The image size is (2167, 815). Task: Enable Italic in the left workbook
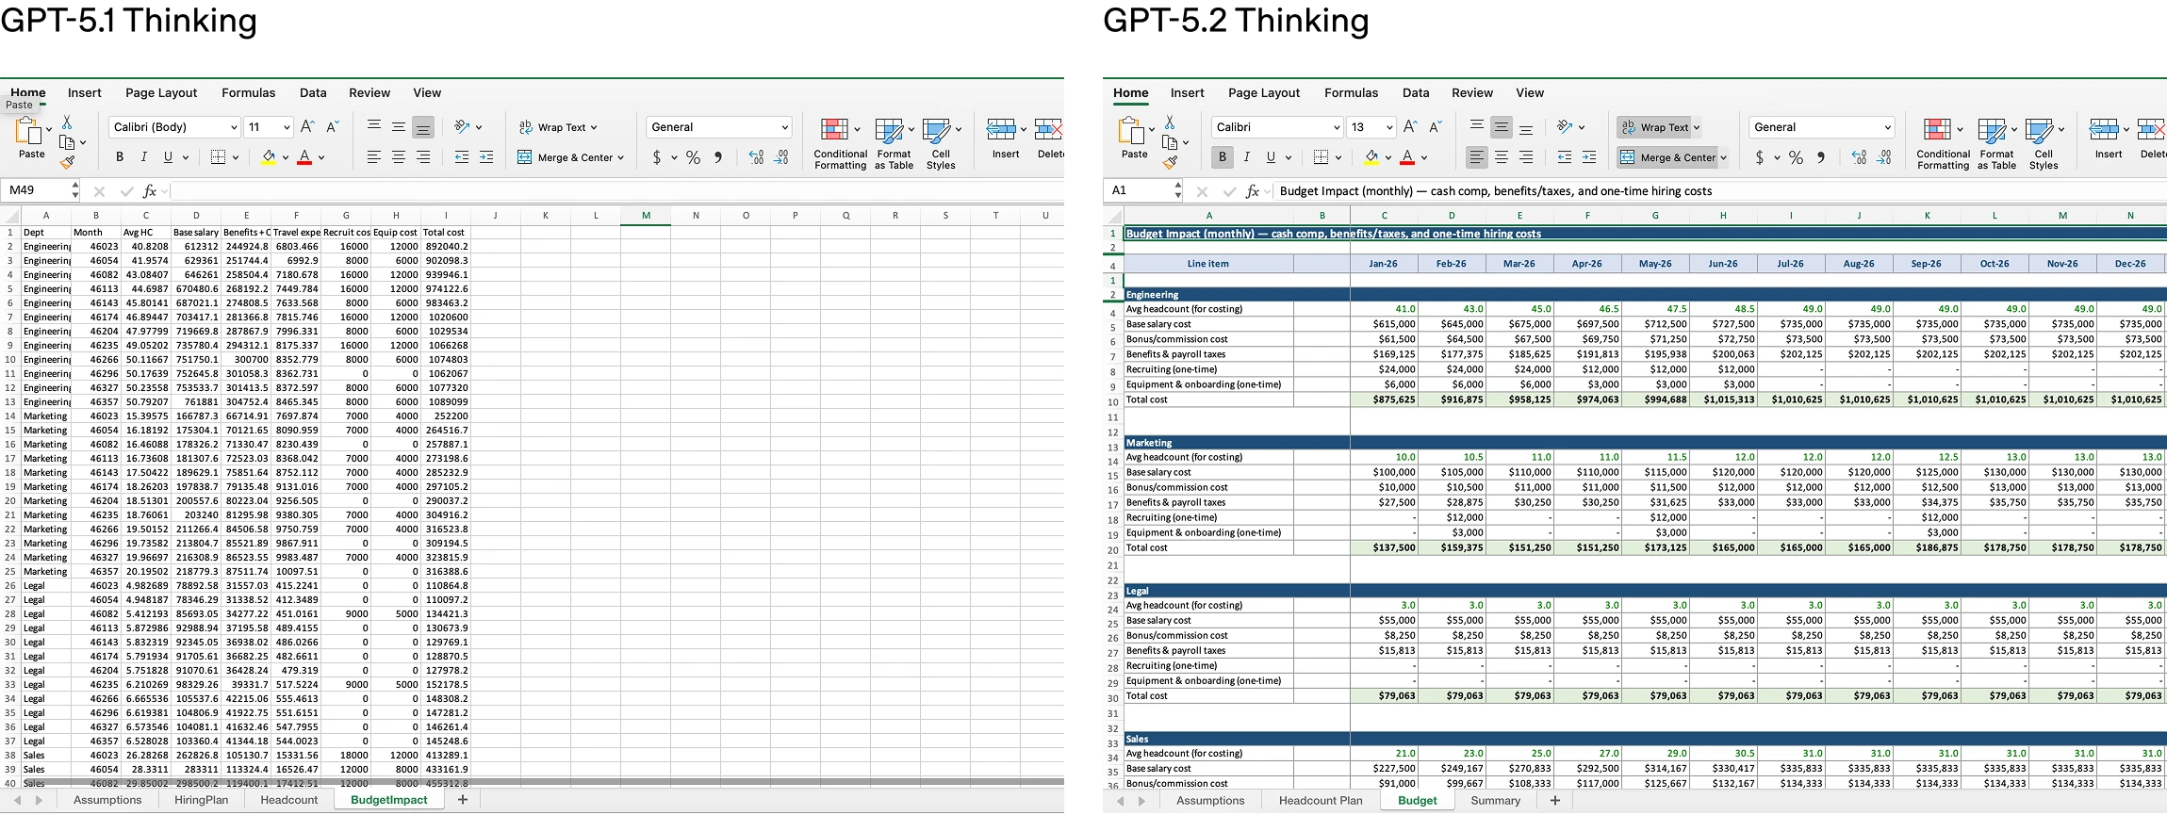click(143, 157)
